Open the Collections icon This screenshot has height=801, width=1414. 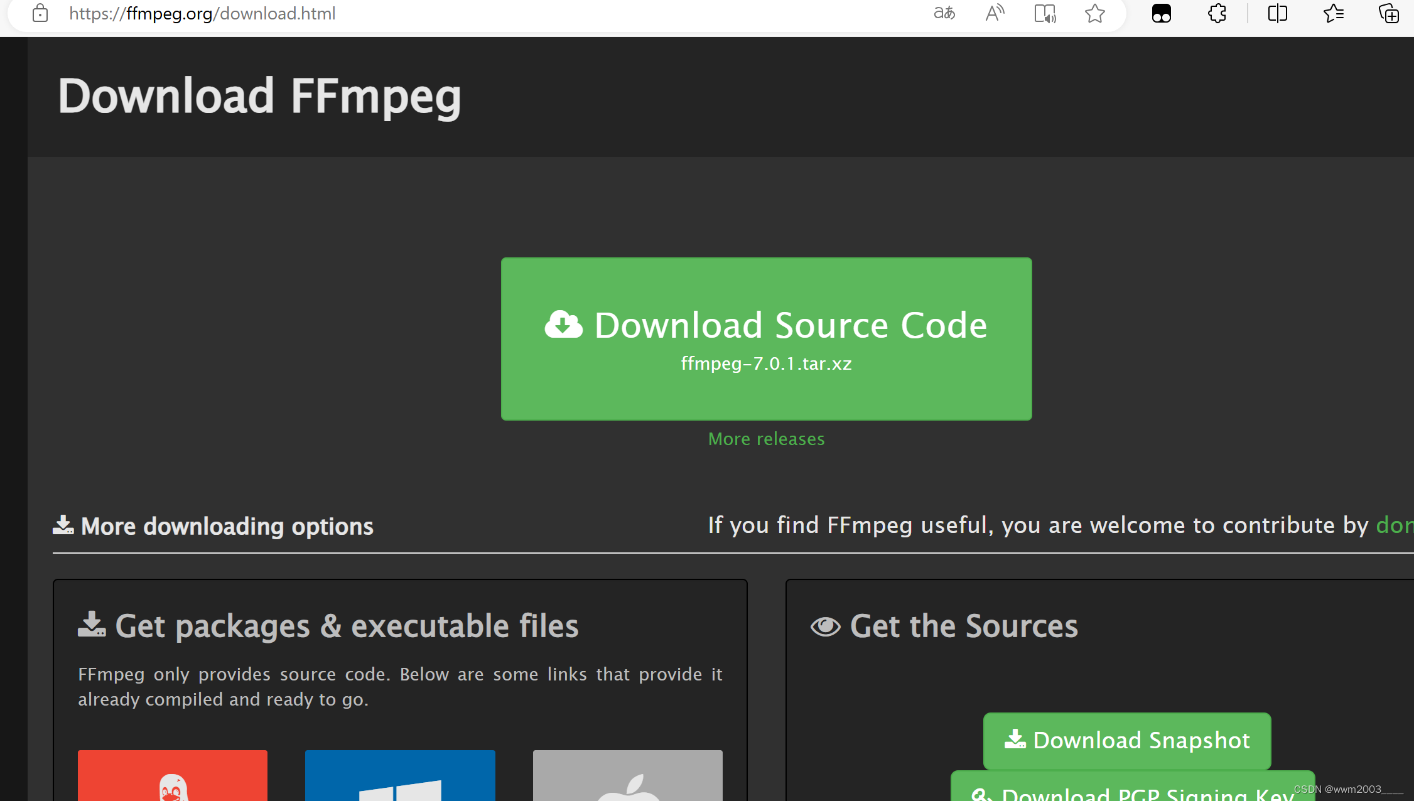click(1388, 13)
